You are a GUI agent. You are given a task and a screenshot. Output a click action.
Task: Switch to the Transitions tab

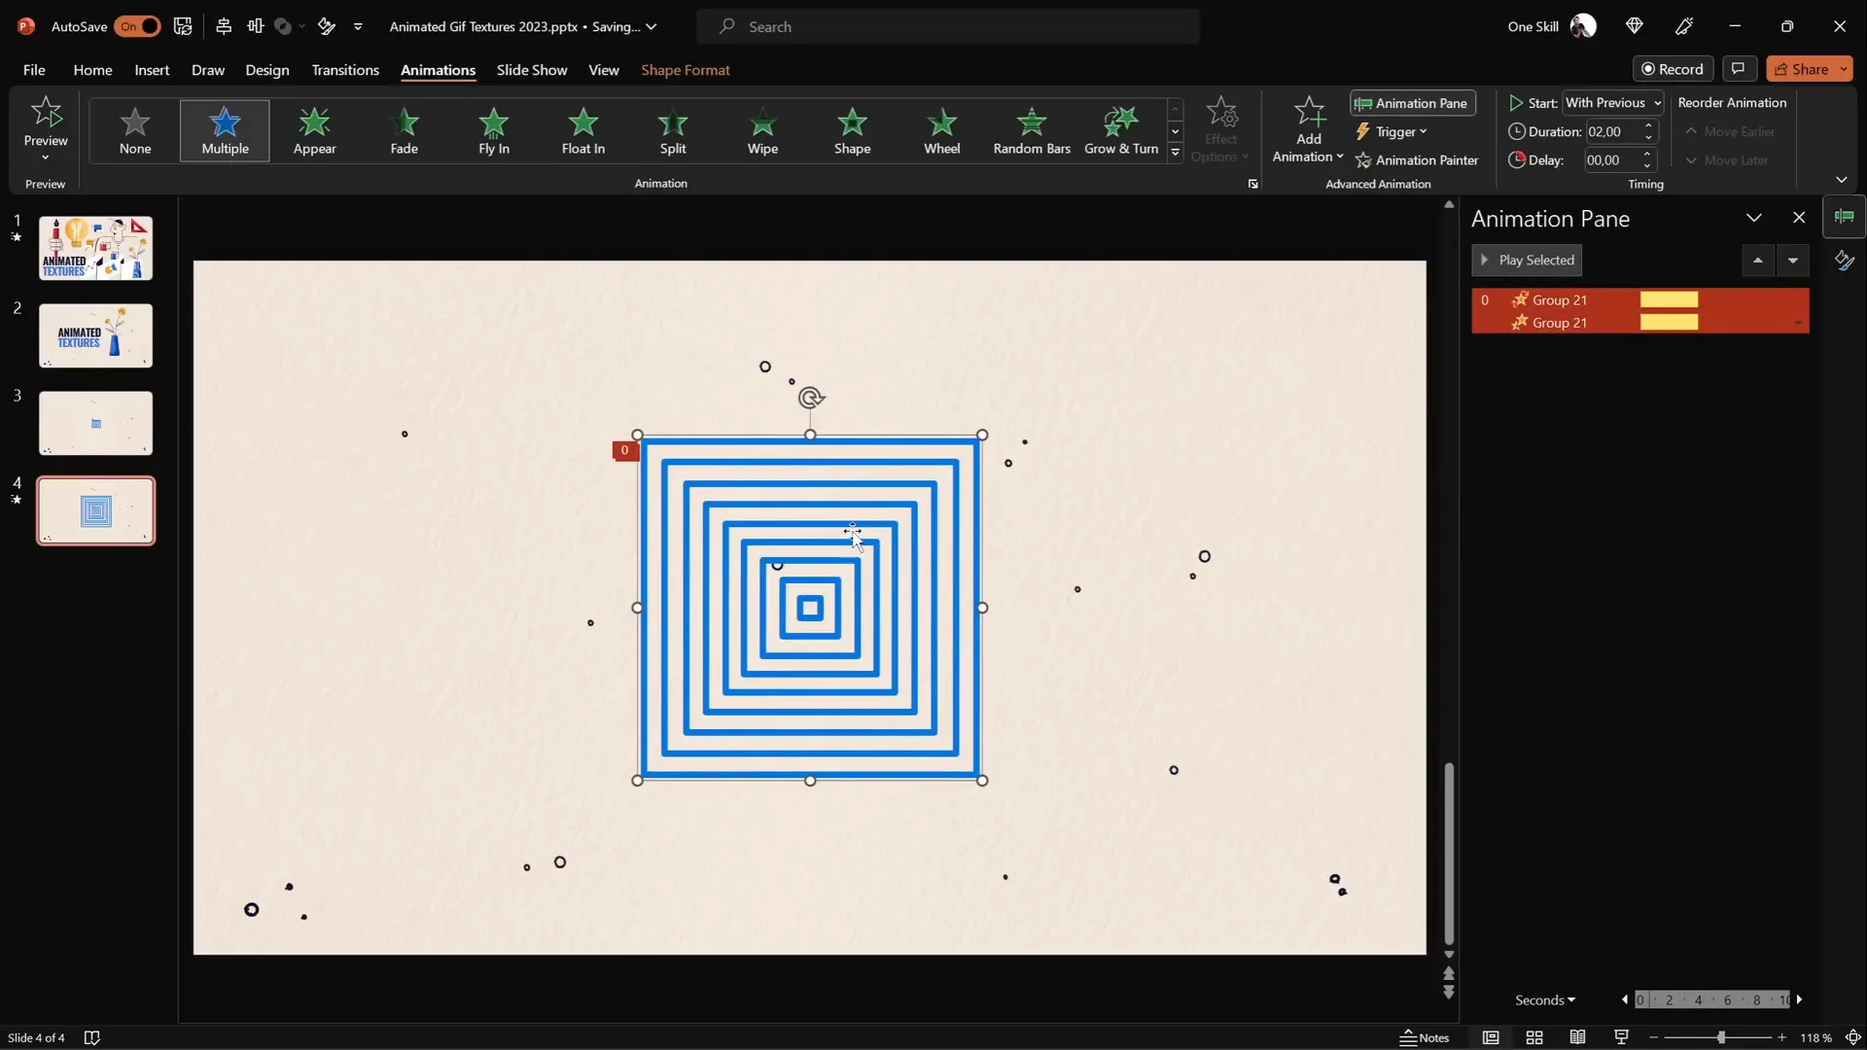pyautogui.click(x=345, y=70)
